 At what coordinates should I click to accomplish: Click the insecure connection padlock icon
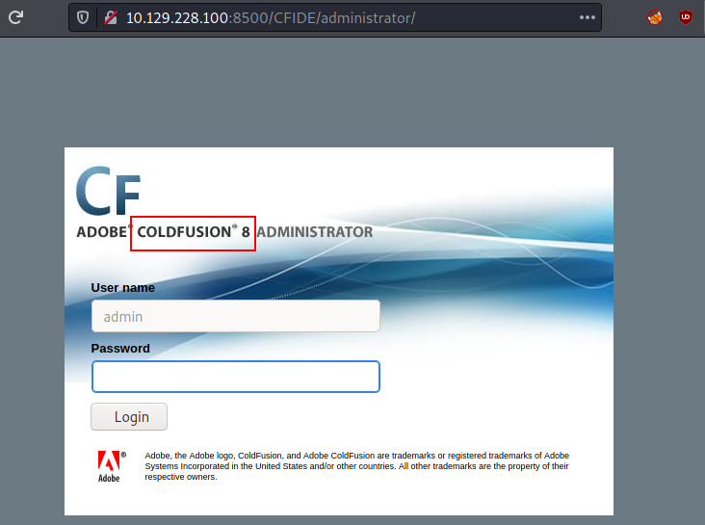tap(111, 17)
